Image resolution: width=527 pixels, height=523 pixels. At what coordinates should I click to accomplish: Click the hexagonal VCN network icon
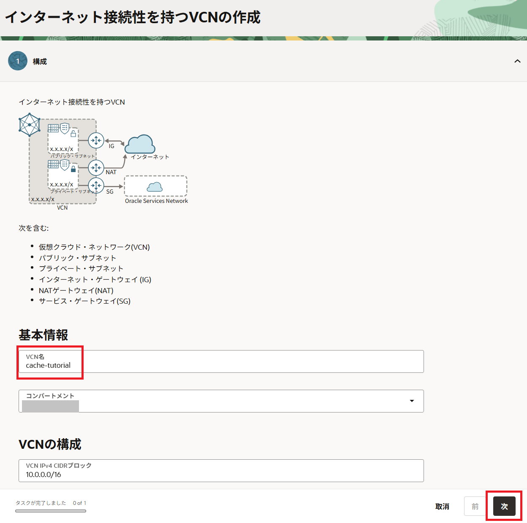tap(30, 124)
